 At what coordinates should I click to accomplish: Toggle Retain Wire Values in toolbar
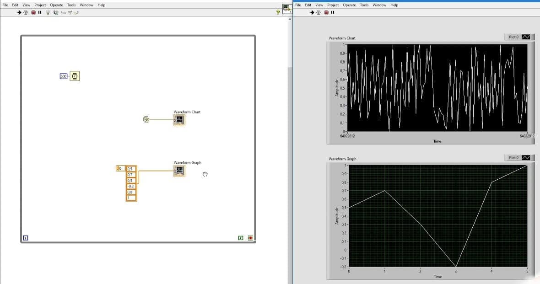(x=55, y=12)
